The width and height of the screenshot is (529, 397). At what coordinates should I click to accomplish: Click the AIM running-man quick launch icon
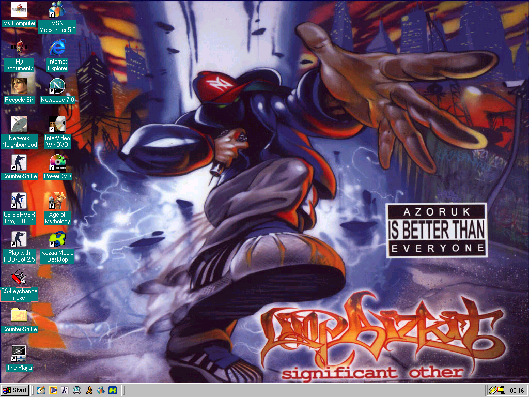[x=89, y=390]
